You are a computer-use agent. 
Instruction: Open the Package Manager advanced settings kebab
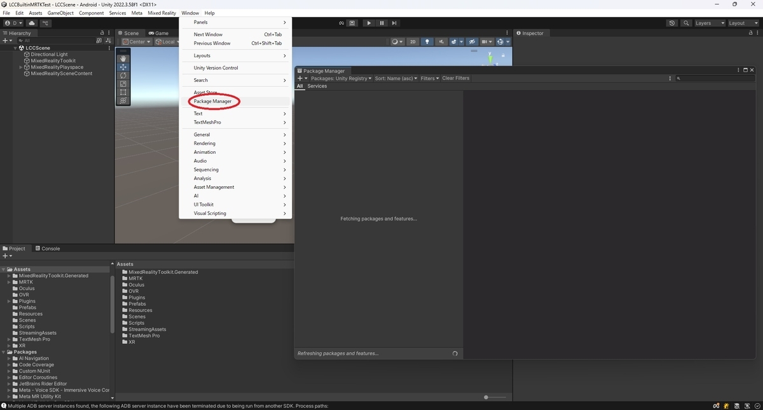click(x=670, y=78)
